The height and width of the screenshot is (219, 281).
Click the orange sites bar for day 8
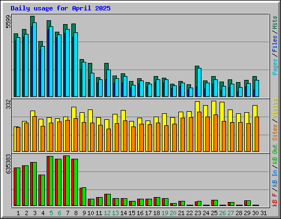coord(76,135)
